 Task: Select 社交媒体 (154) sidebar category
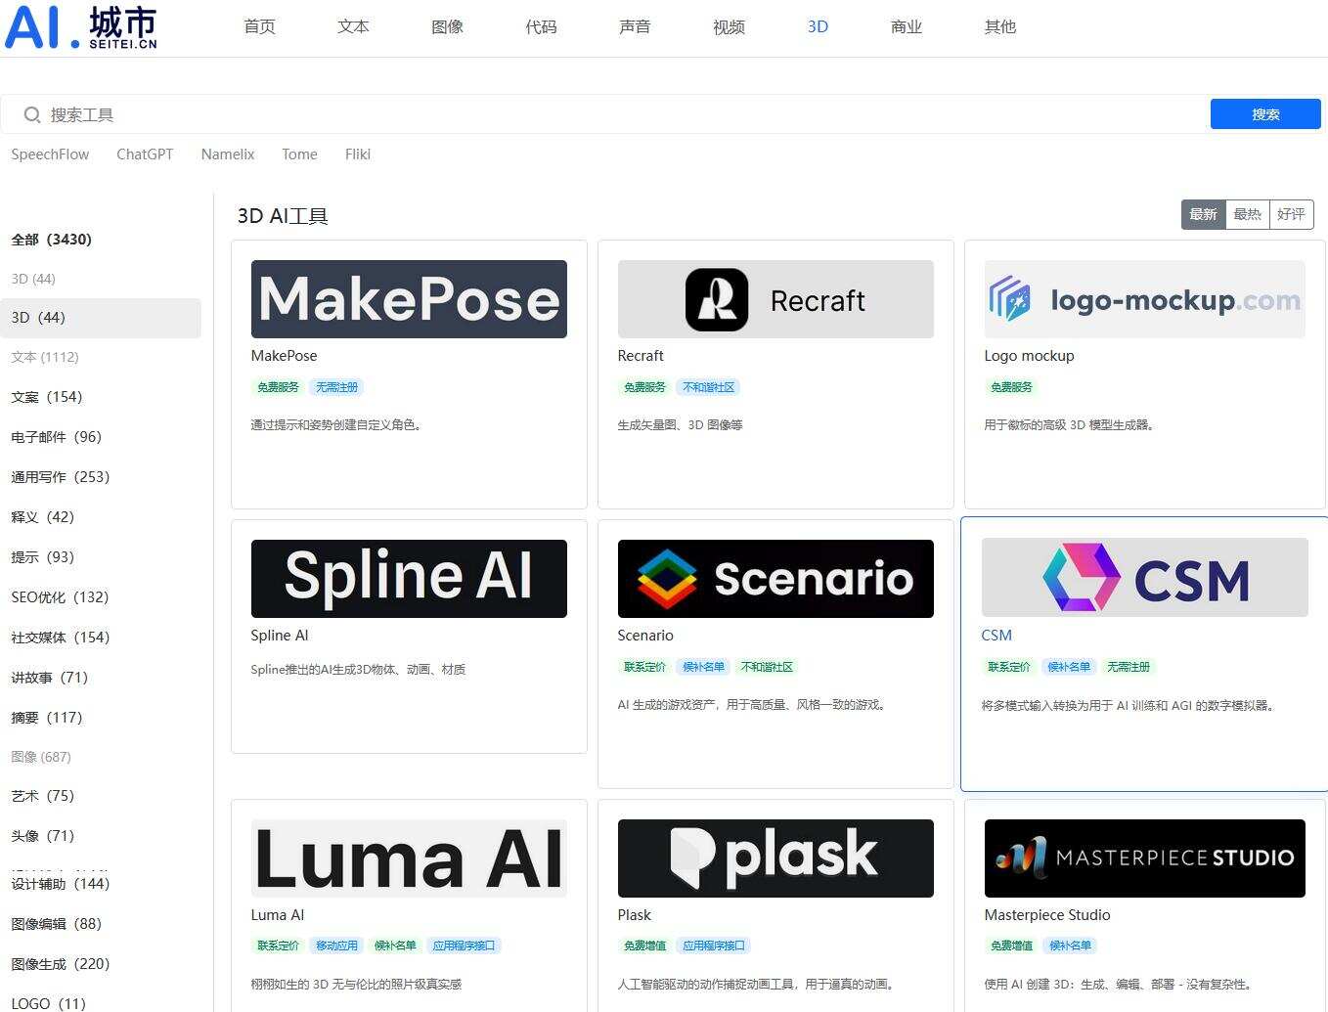[60, 638]
